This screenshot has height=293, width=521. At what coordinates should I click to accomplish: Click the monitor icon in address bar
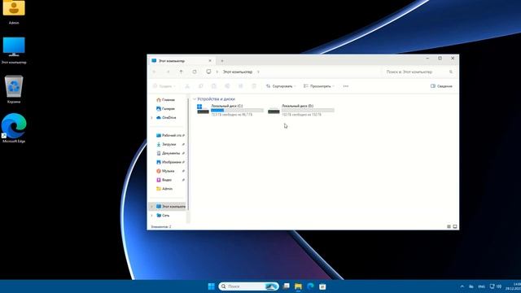click(208, 72)
